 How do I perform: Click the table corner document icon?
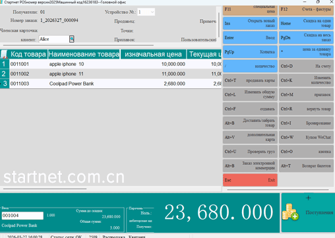pos(4,54)
